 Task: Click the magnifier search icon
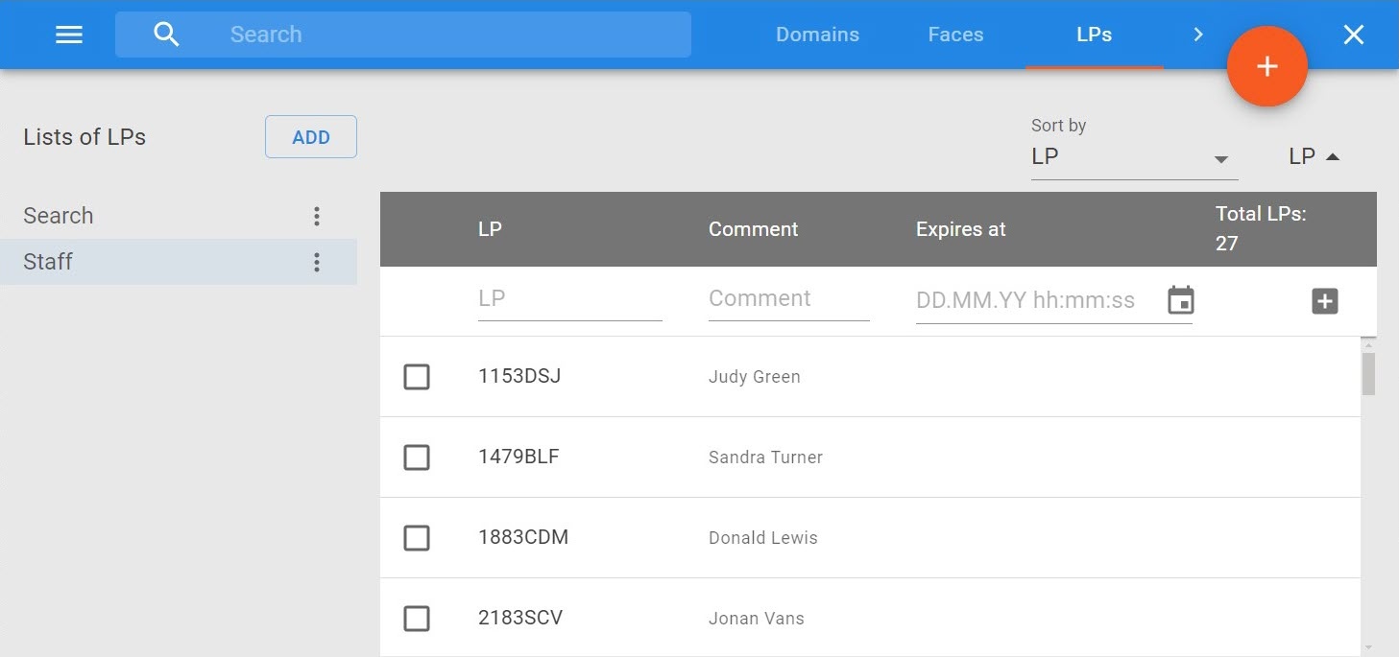point(167,35)
